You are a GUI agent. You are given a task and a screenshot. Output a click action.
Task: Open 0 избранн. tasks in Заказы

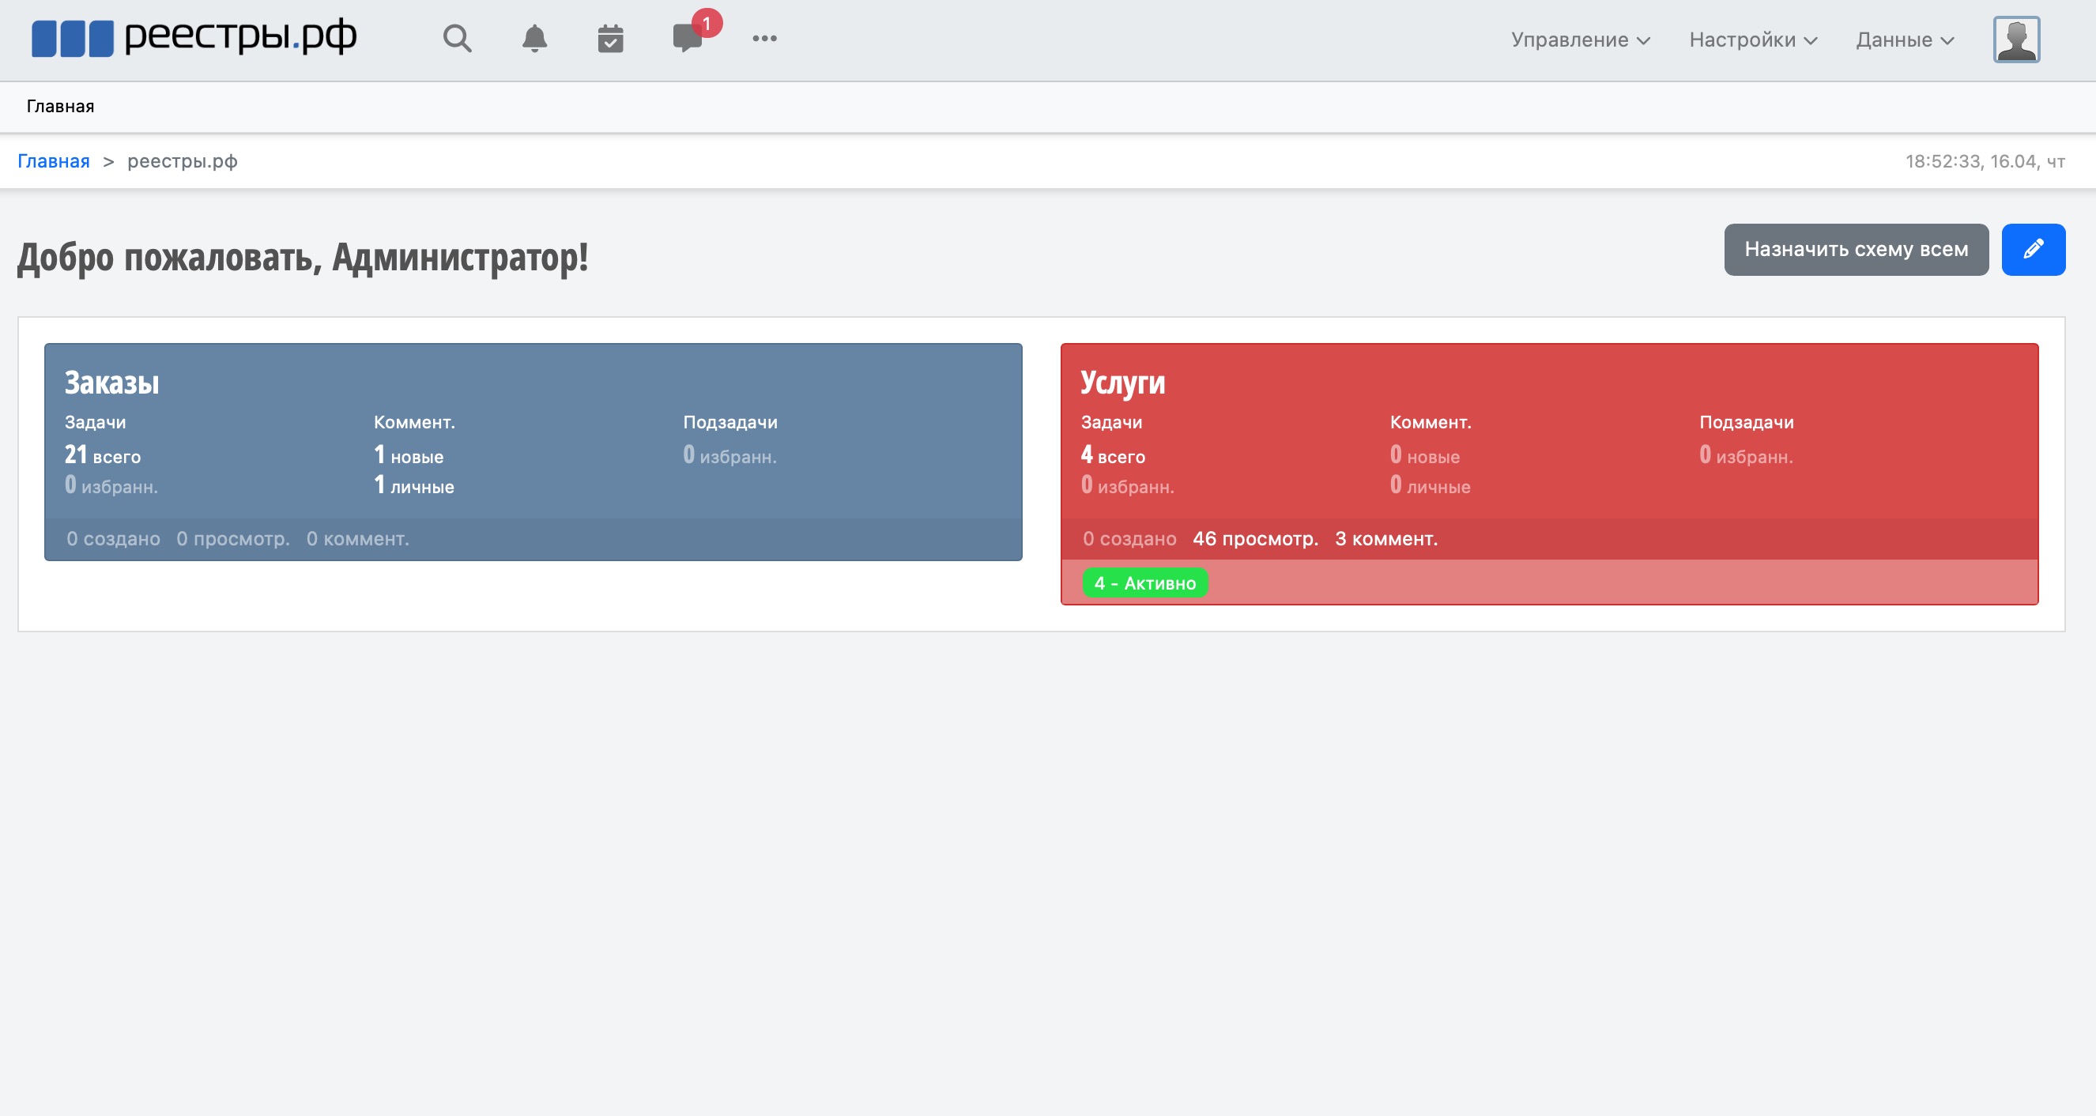click(x=111, y=484)
